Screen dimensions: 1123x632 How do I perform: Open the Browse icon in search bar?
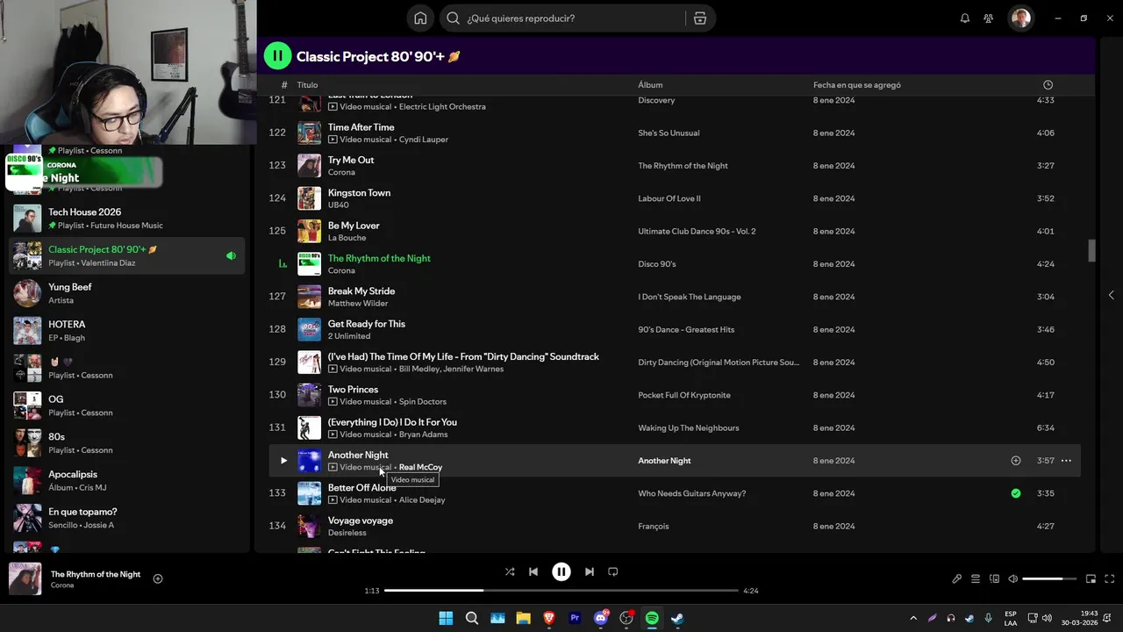[699, 18]
